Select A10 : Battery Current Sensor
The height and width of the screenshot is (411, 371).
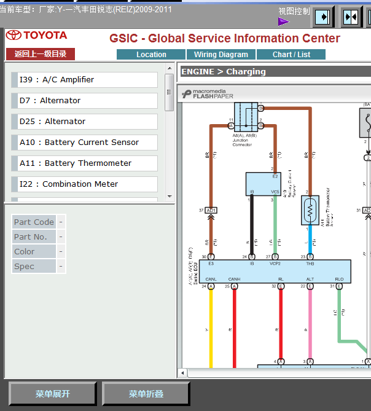click(84, 143)
